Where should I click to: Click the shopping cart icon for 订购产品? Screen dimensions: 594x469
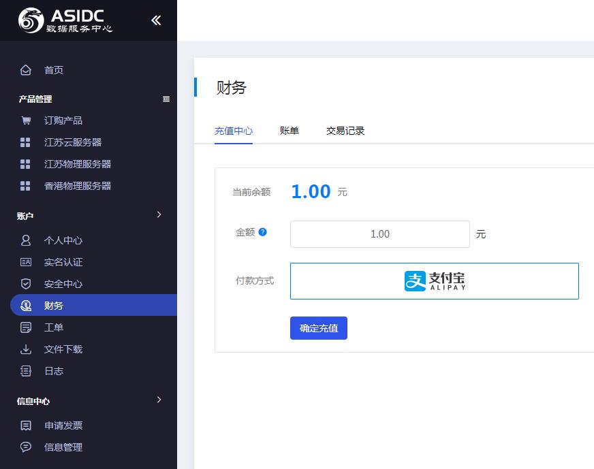tap(26, 120)
